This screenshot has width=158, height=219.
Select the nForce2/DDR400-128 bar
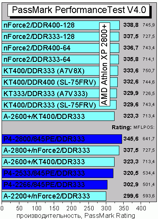[x=61, y=25]
